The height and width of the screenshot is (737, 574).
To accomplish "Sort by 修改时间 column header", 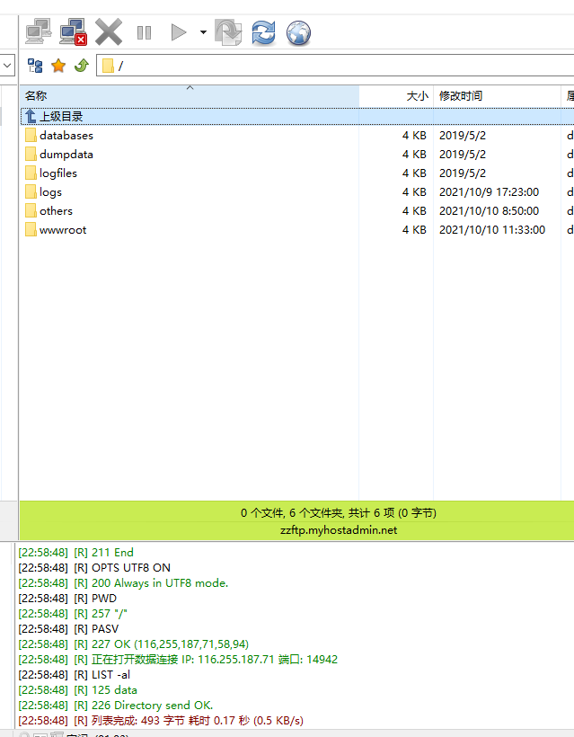I will (x=460, y=95).
